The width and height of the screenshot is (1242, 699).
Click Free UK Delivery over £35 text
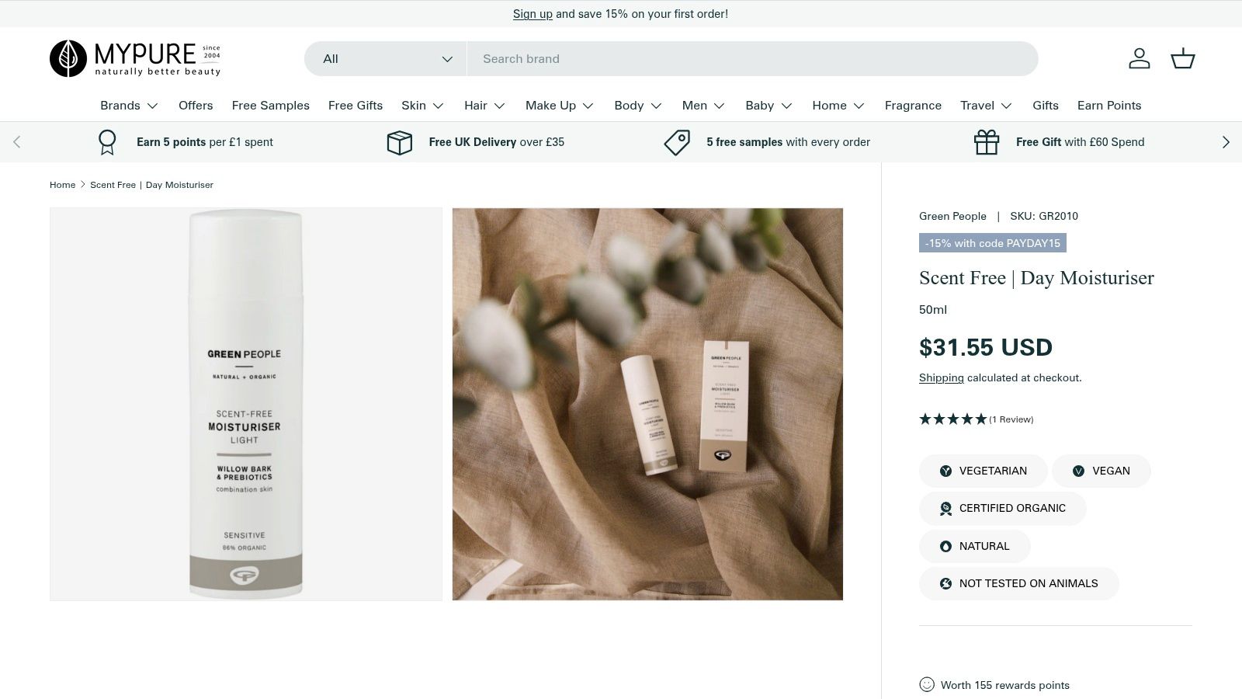(x=497, y=142)
